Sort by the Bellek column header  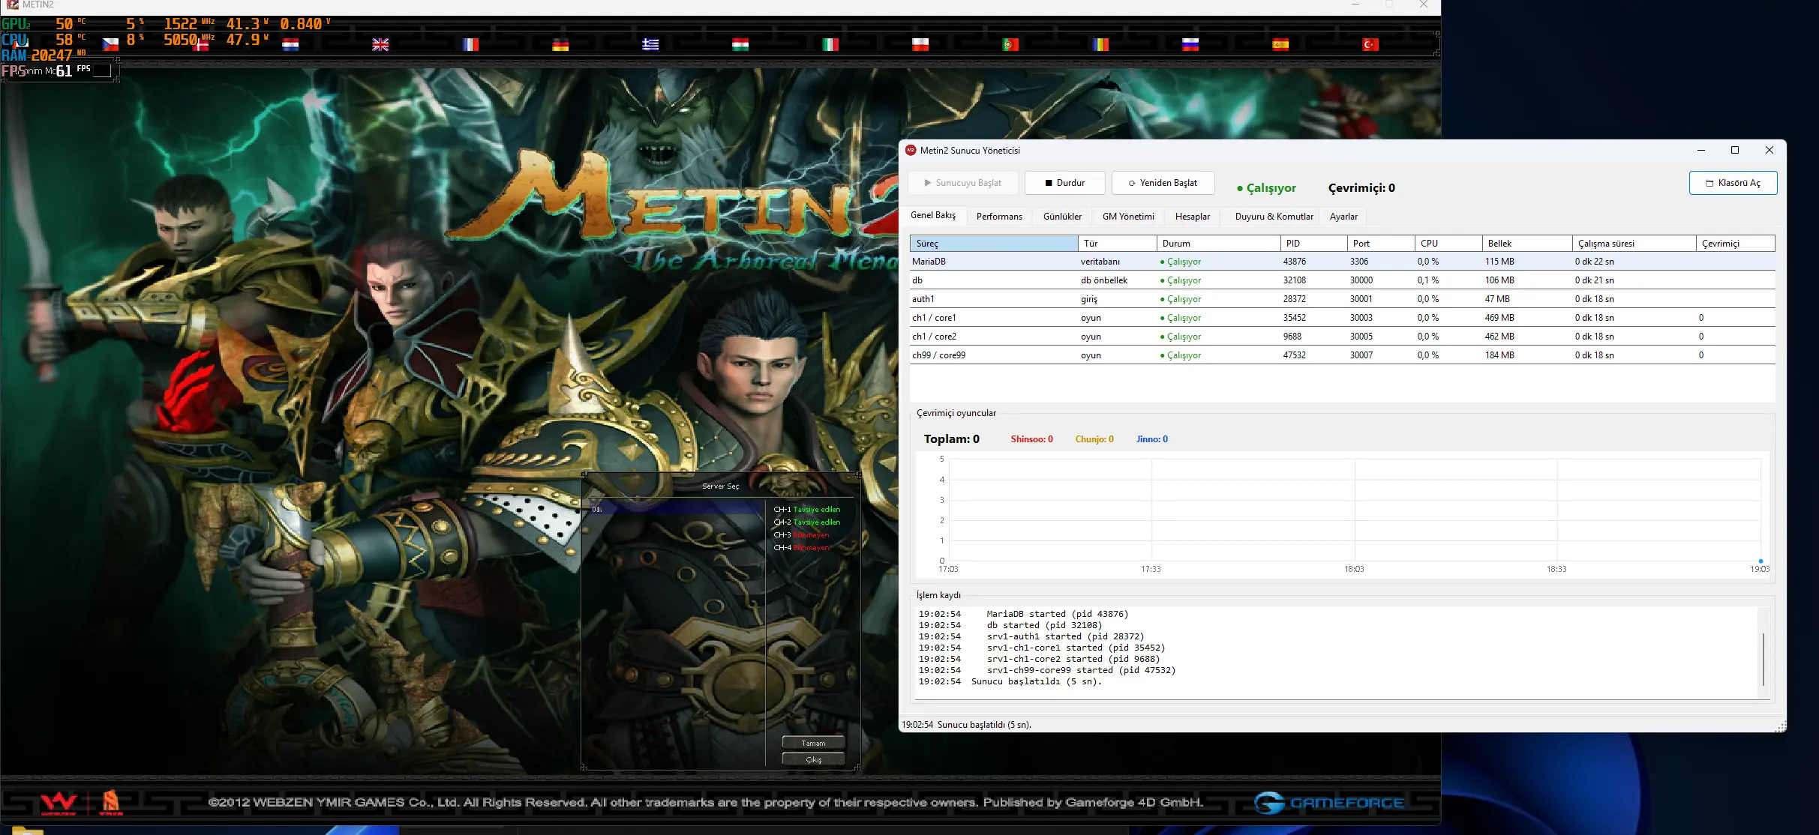point(1527,244)
